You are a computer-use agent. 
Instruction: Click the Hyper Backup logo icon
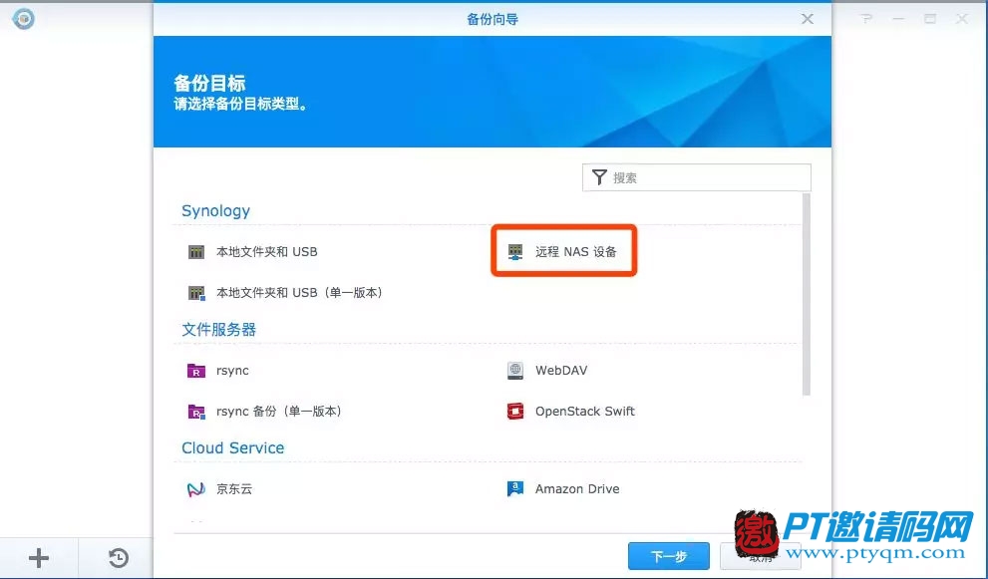(x=23, y=18)
